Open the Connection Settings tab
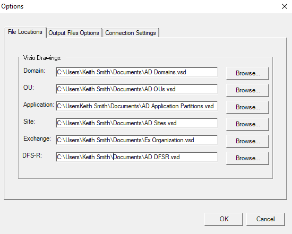This screenshot has height=234, width=292. click(131, 33)
